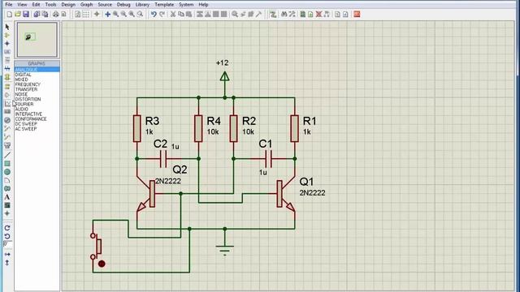
Task: Select 2D text tool (A)
Action: point(7,197)
